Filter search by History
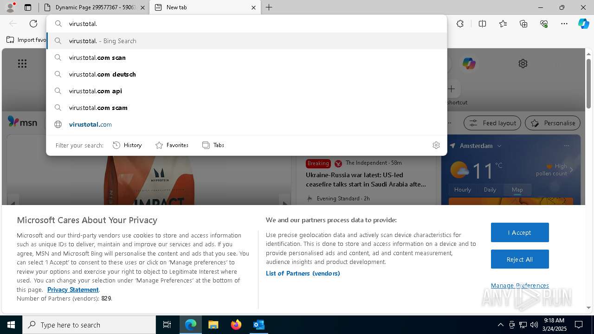 127,145
